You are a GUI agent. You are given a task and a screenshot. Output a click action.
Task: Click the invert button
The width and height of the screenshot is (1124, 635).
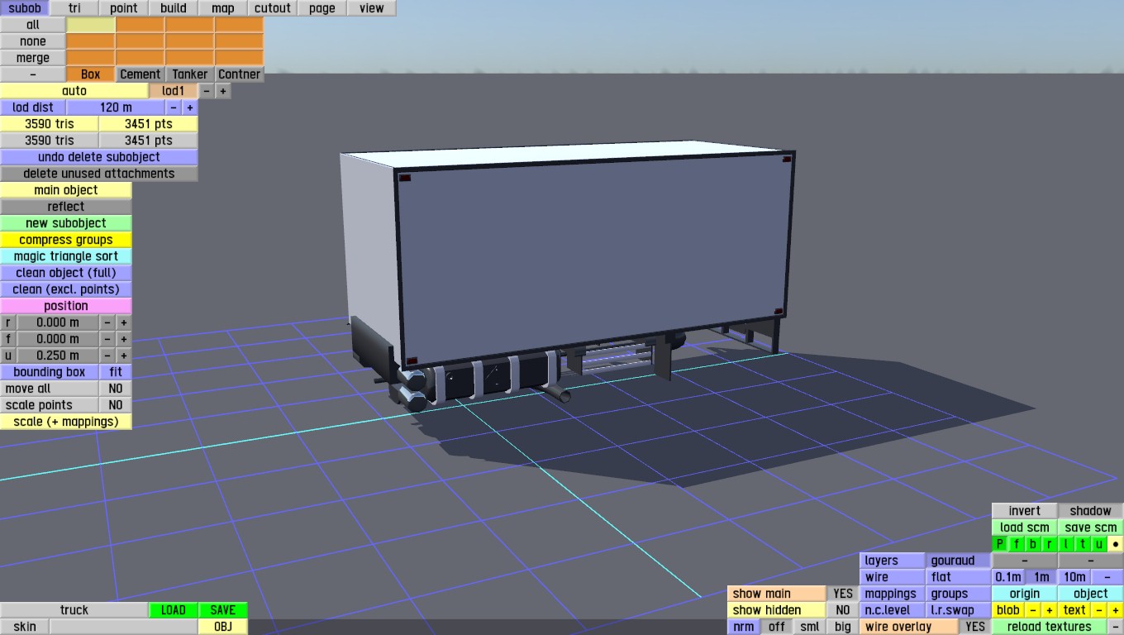pyautogui.click(x=1025, y=511)
